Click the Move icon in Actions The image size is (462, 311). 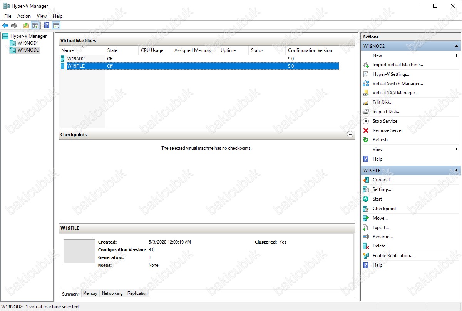click(x=366, y=218)
